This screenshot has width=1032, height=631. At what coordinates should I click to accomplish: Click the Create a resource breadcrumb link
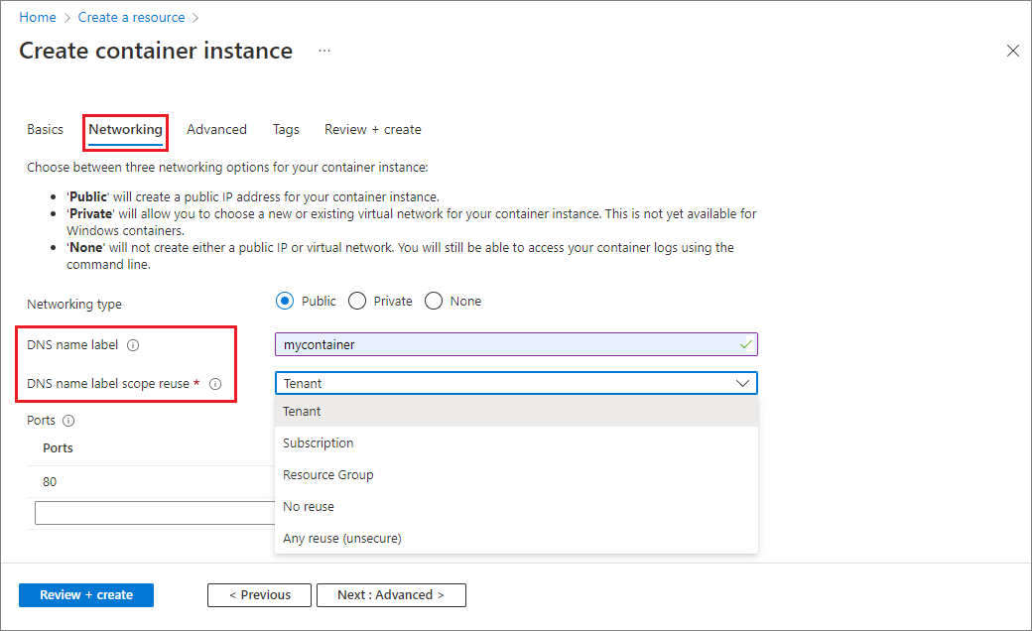(x=131, y=17)
